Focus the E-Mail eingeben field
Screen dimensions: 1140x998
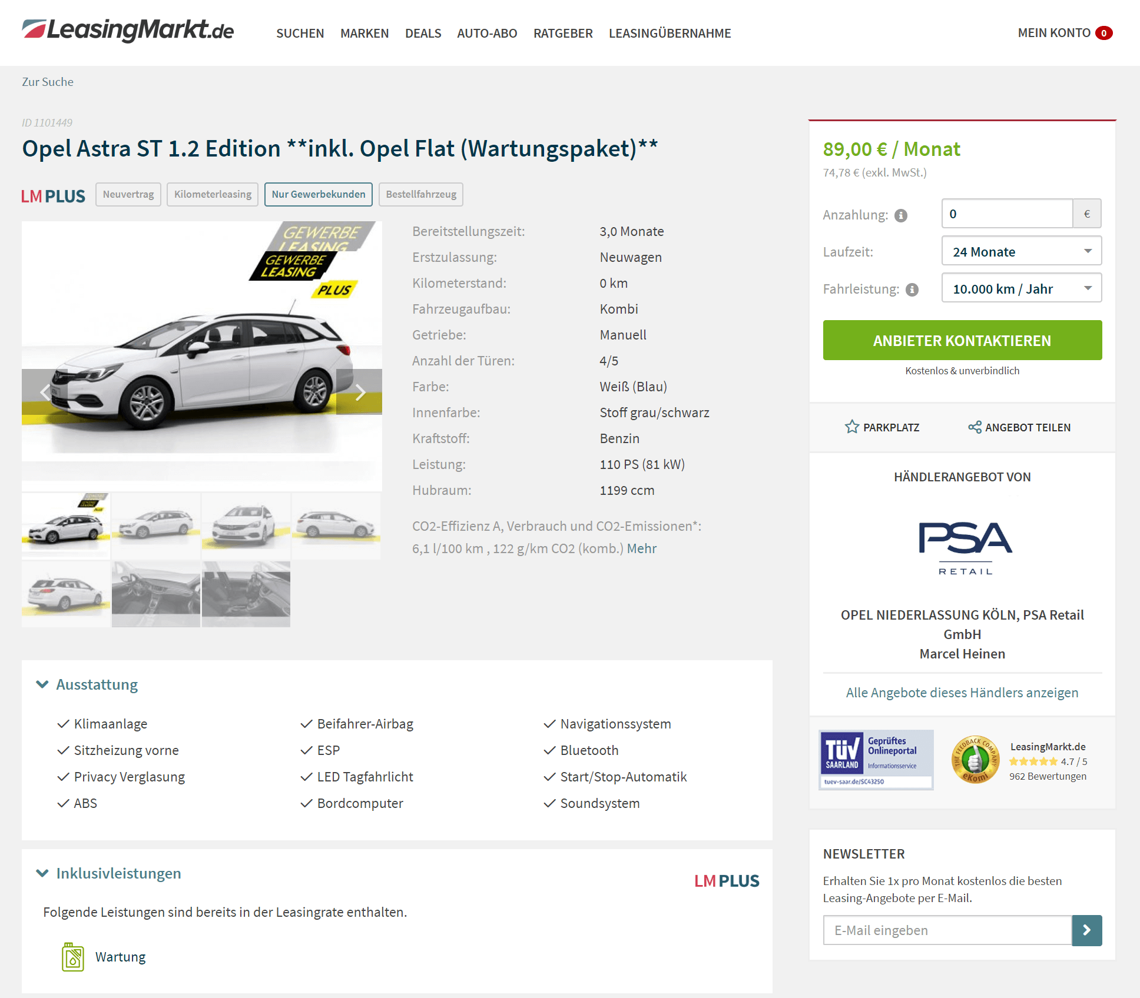click(x=947, y=930)
